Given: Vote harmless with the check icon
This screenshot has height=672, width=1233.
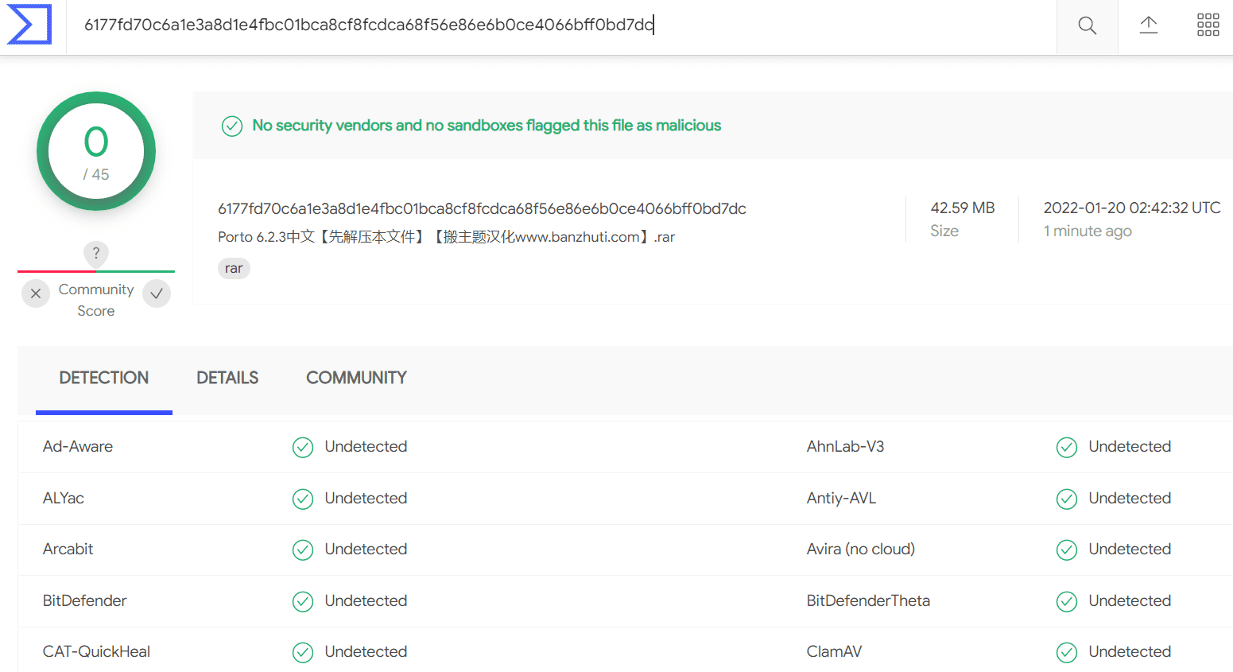Looking at the screenshot, I should tap(157, 293).
